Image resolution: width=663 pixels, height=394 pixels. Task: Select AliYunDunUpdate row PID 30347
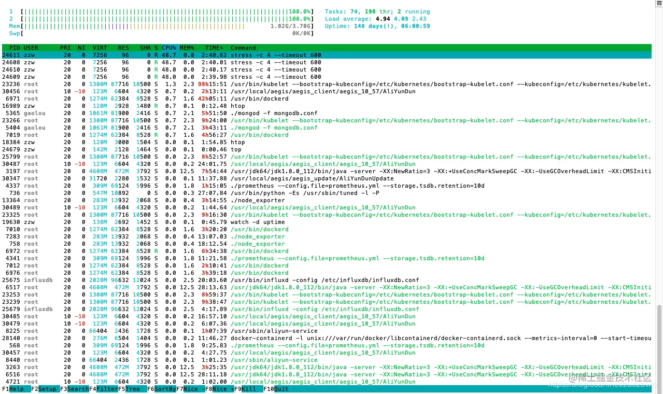(327, 178)
